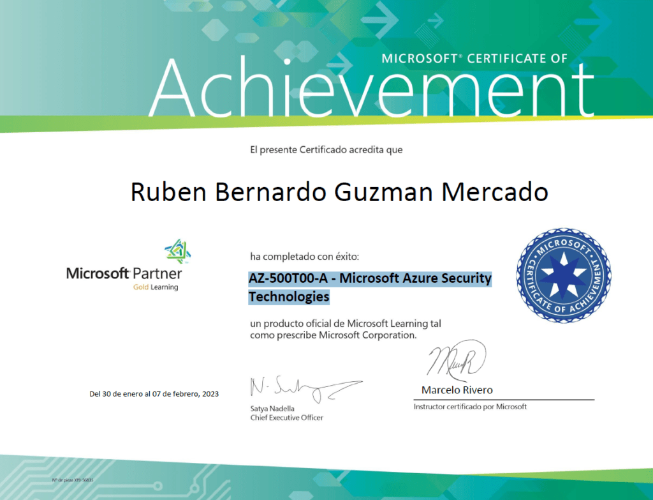Click the large Achievement heading

click(371, 88)
